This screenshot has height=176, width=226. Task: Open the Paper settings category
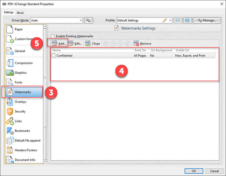coord(24,29)
